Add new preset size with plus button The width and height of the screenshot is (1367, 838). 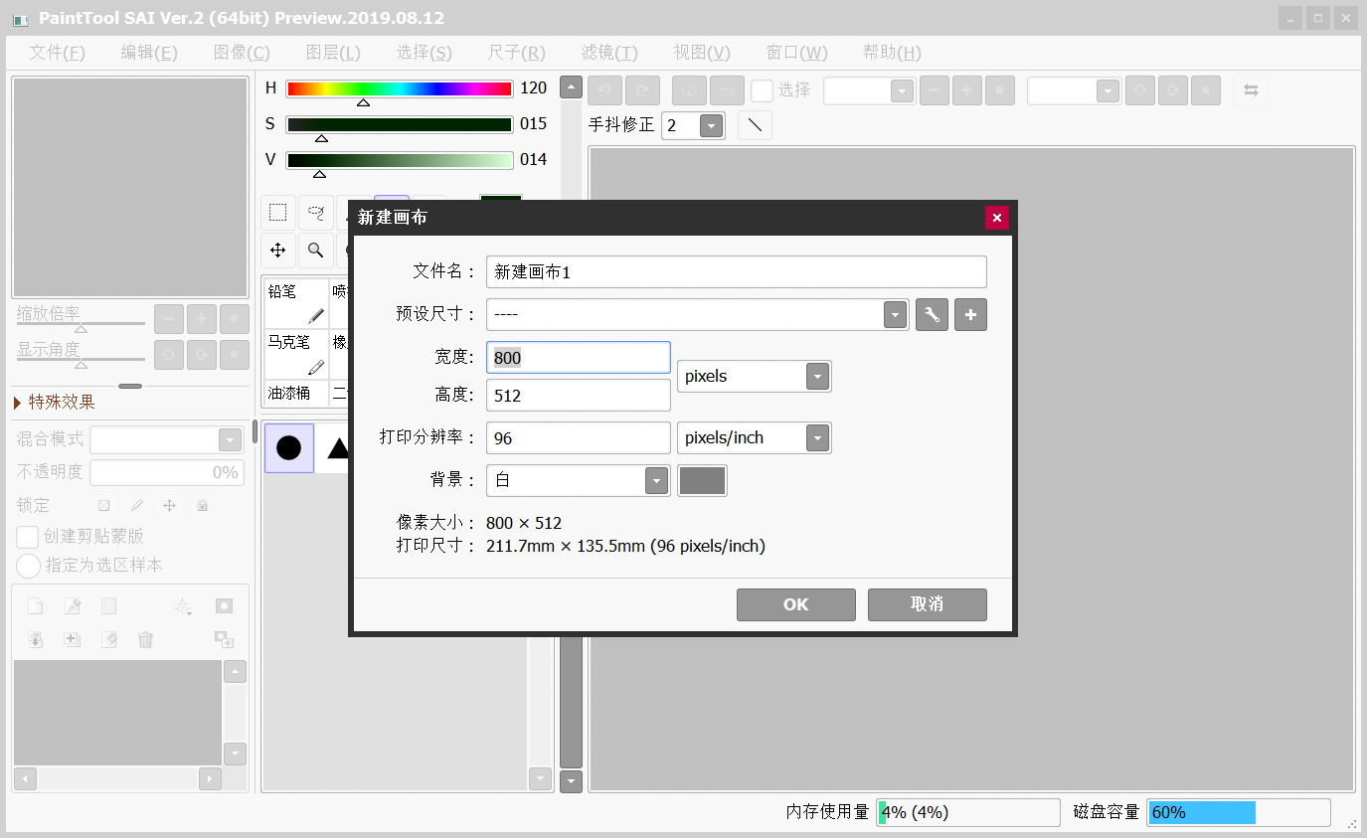click(971, 315)
